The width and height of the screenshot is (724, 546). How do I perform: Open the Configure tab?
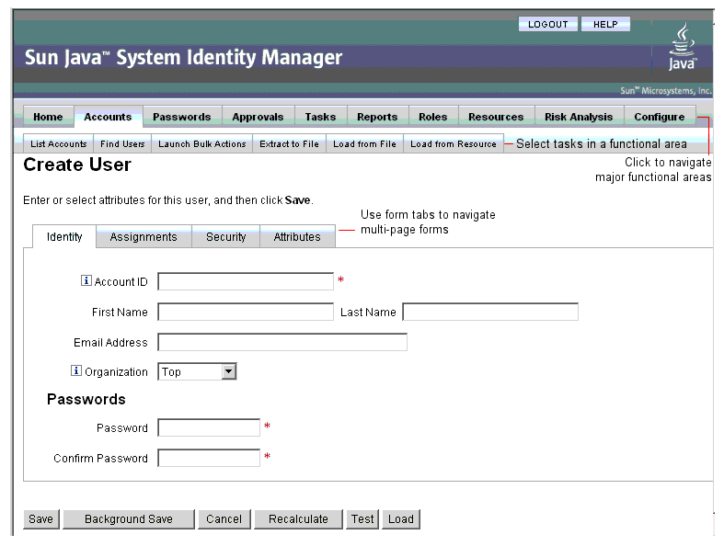point(660,117)
